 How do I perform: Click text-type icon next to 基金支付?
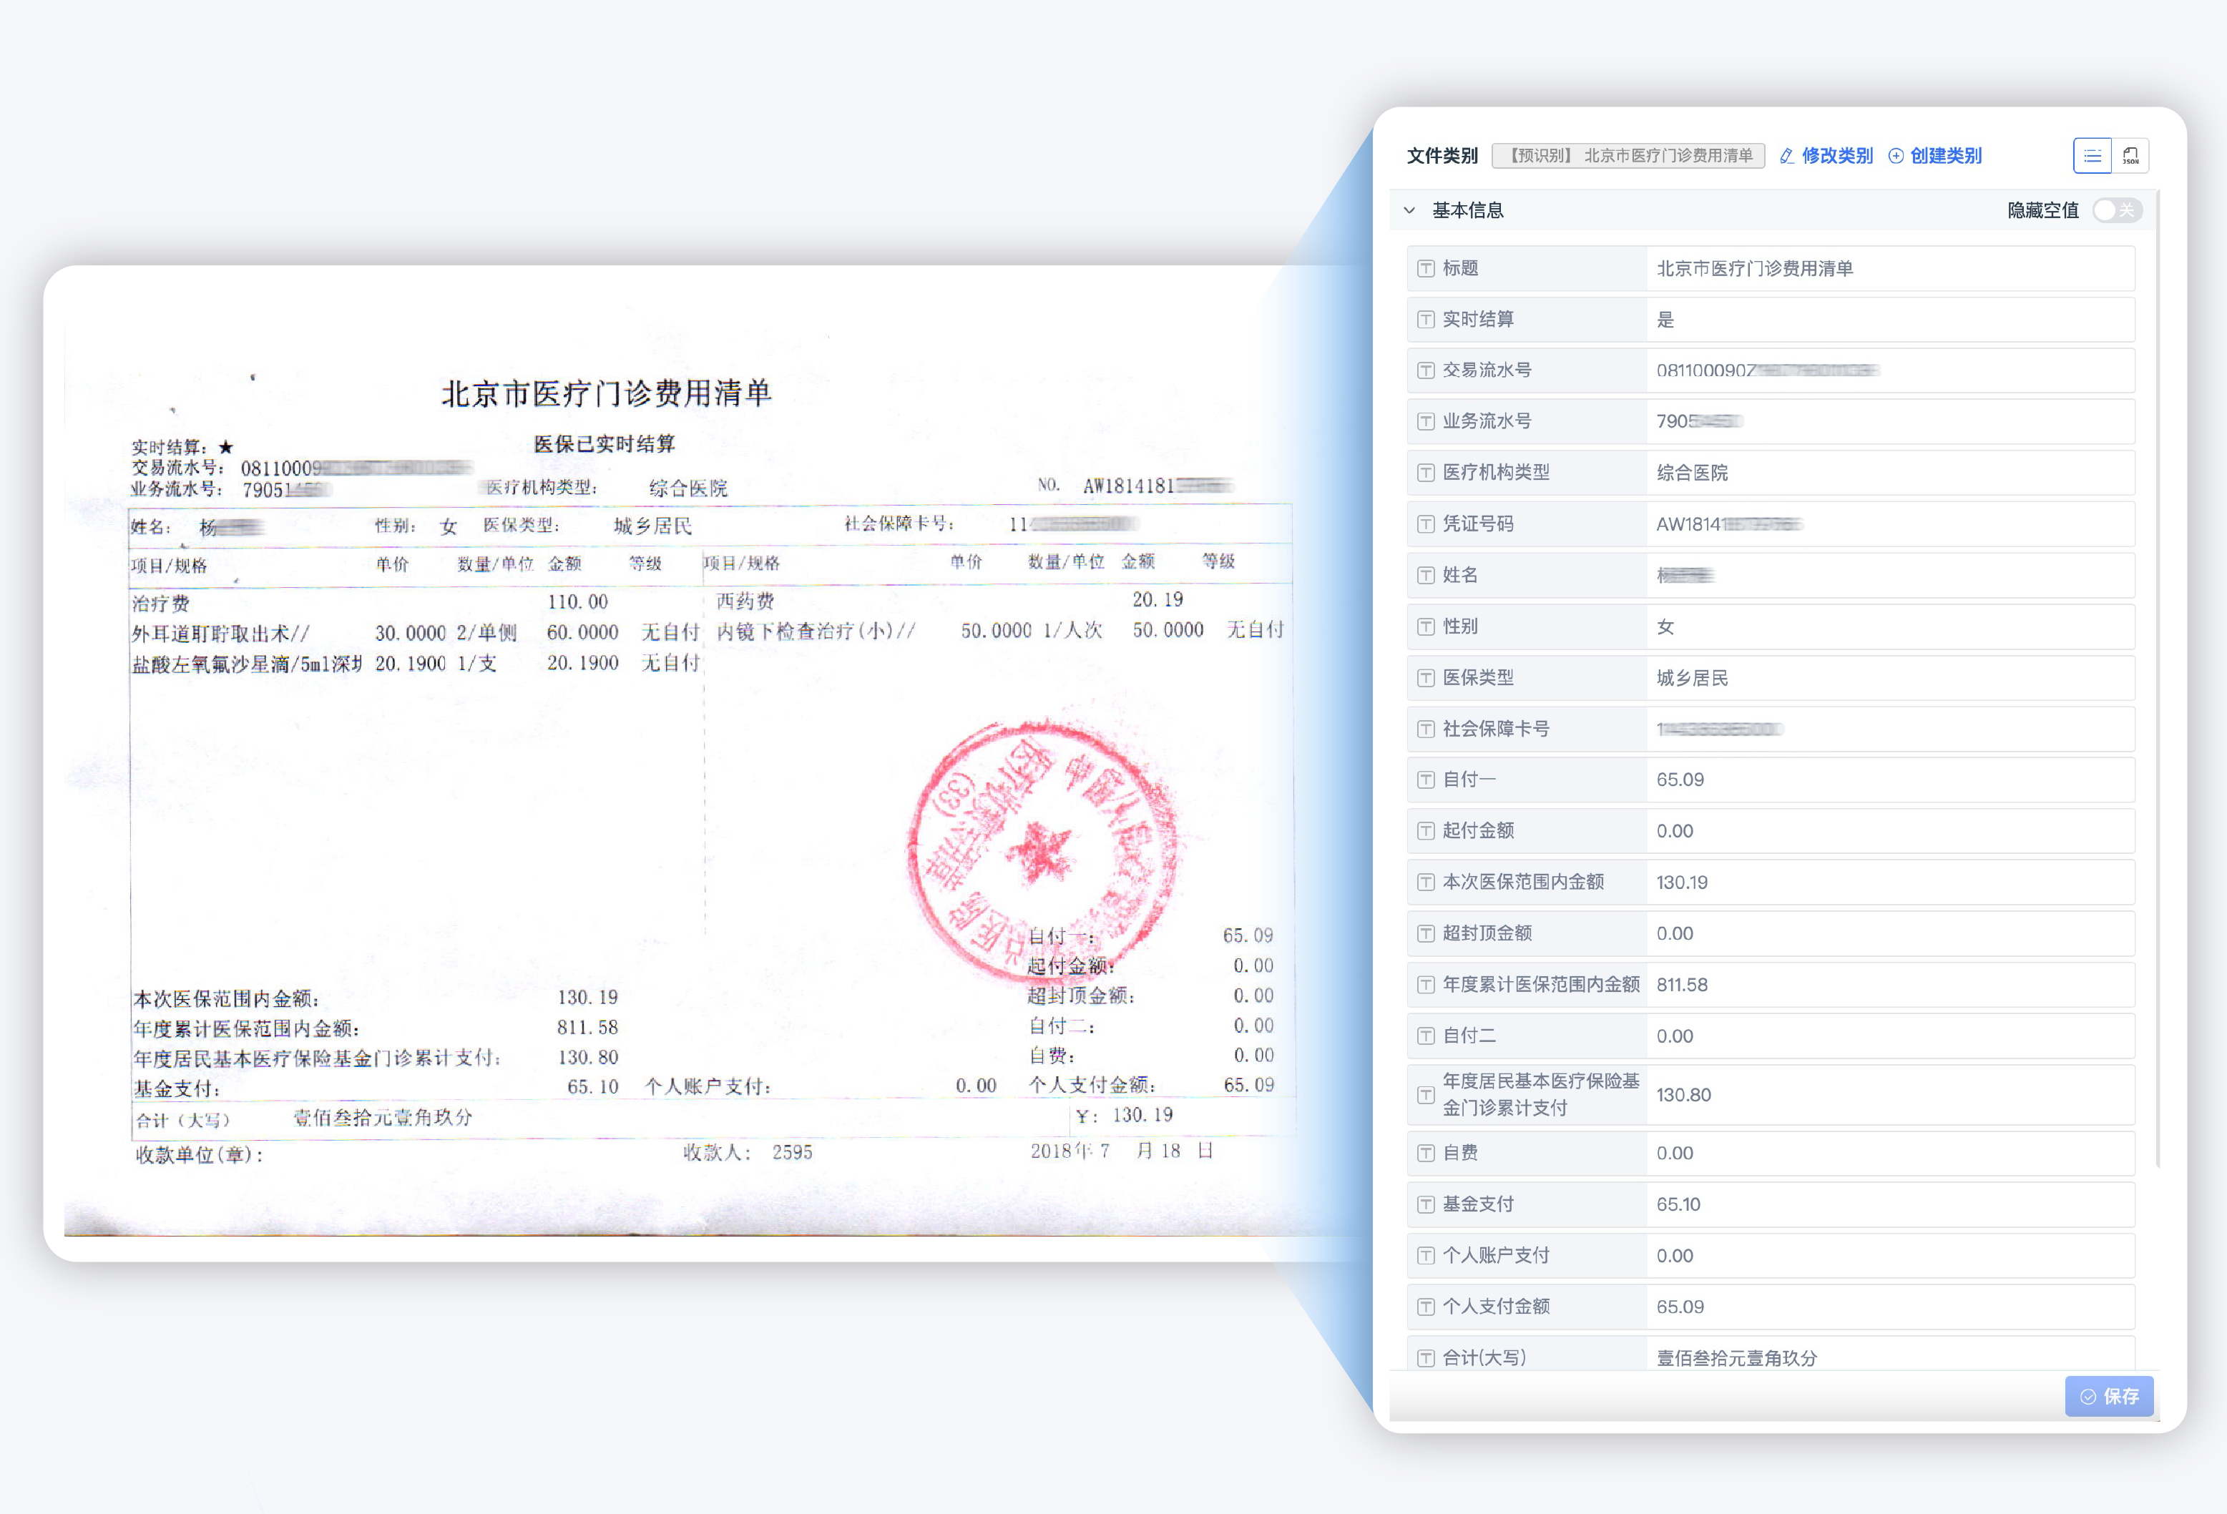click(x=1426, y=1204)
